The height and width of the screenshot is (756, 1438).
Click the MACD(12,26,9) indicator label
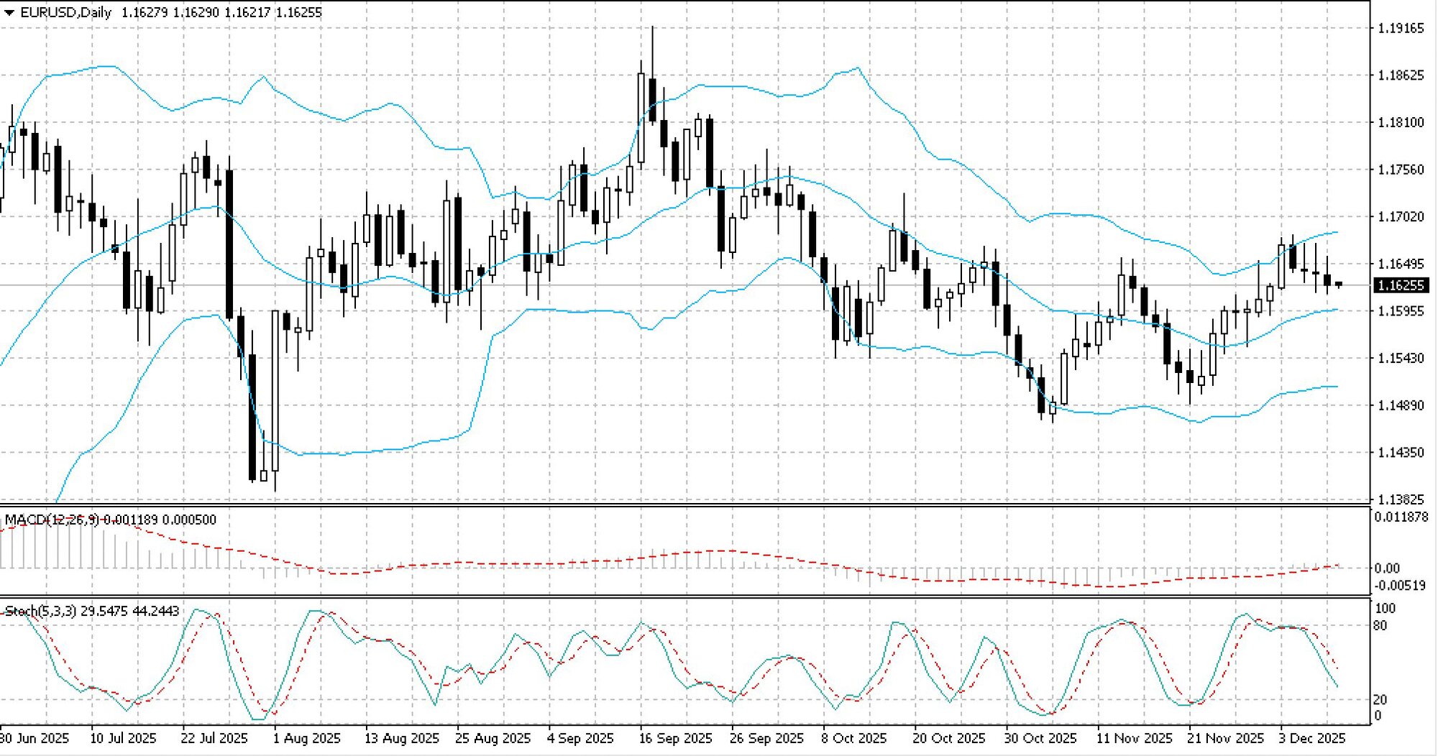[x=50, y=520]
